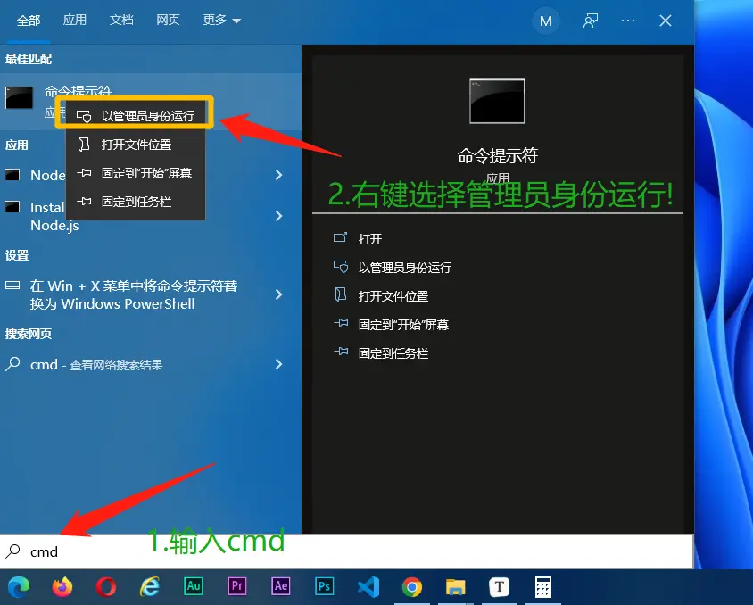This screenshot has height=605, width=753.
Task: Open Opera browser taskbar icon
Action: 106,586
